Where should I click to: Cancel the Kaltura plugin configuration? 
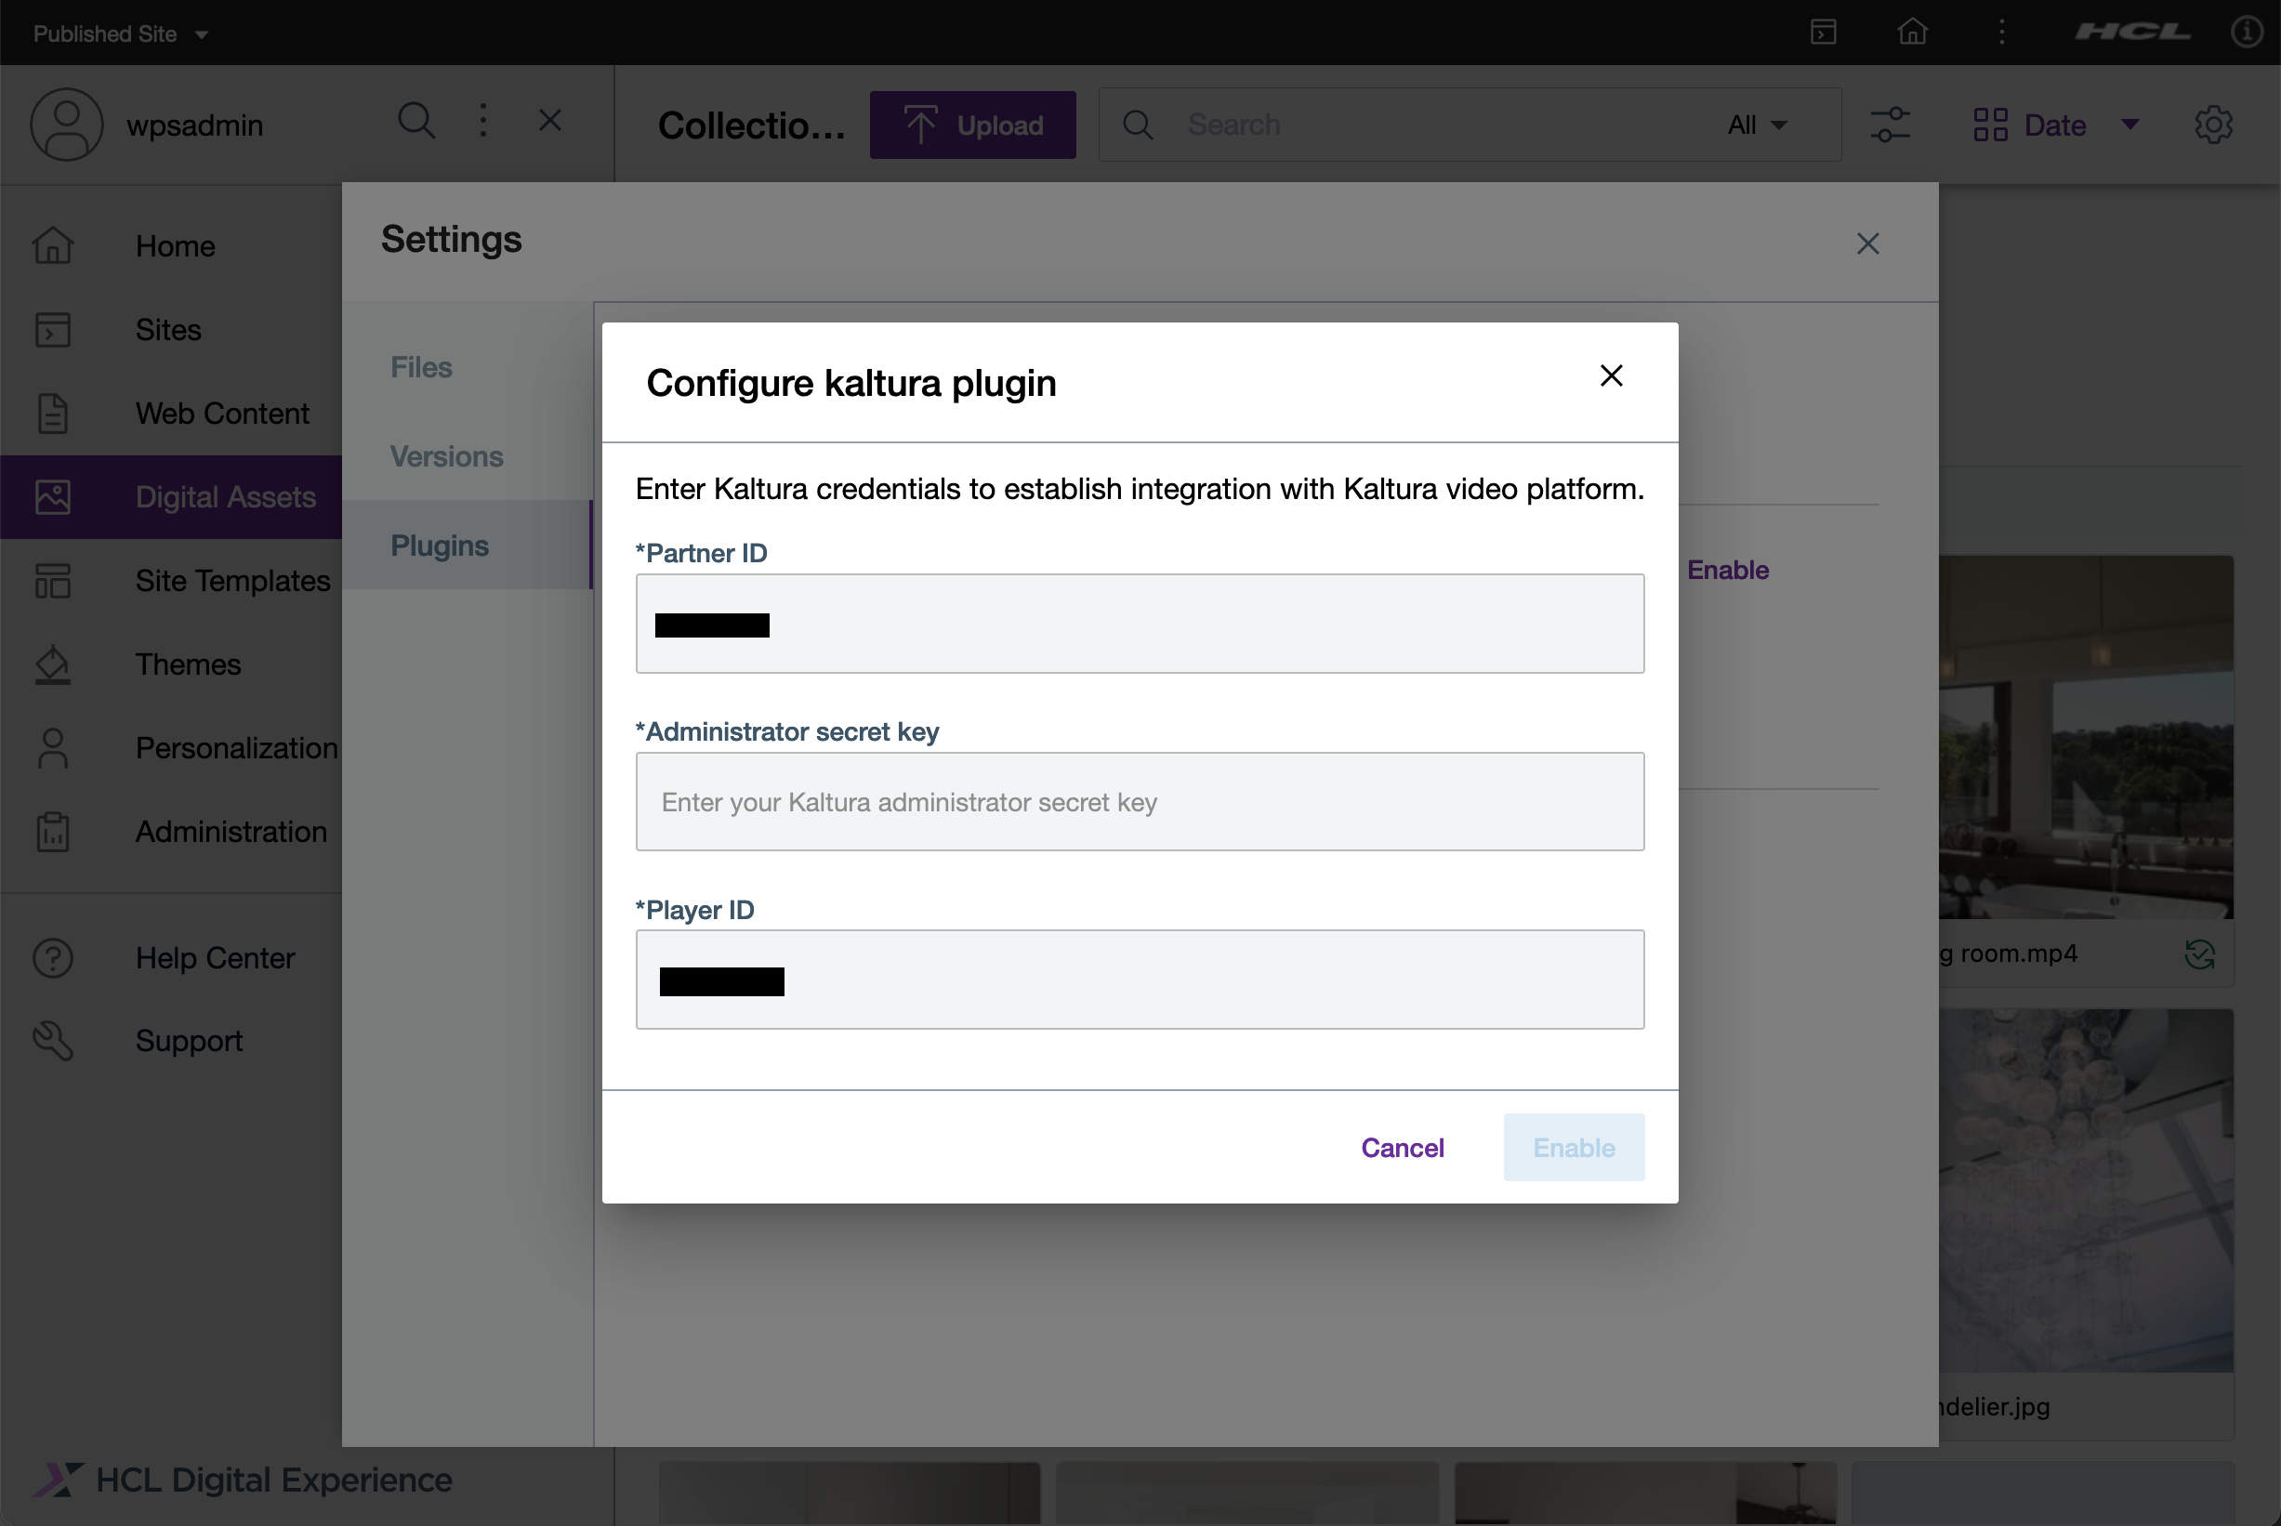1403,1148
